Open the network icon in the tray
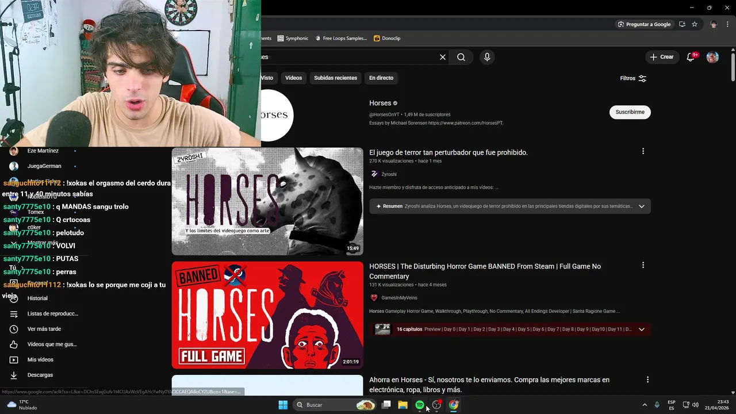The height and width of the screenshot is (414, 736). tap(686, 405)
